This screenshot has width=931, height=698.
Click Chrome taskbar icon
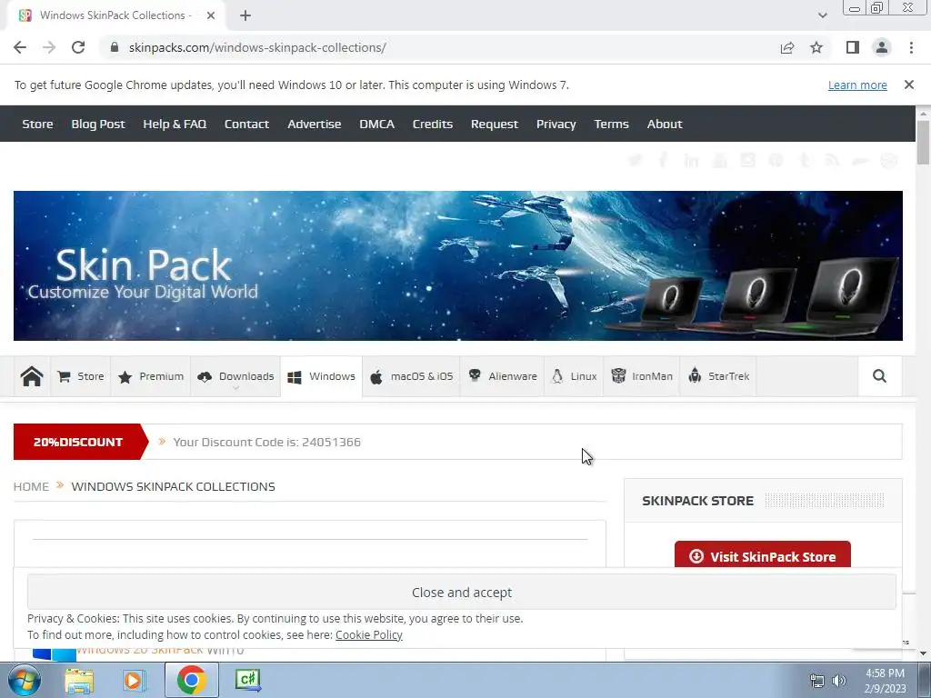click(x=191, y=680)
